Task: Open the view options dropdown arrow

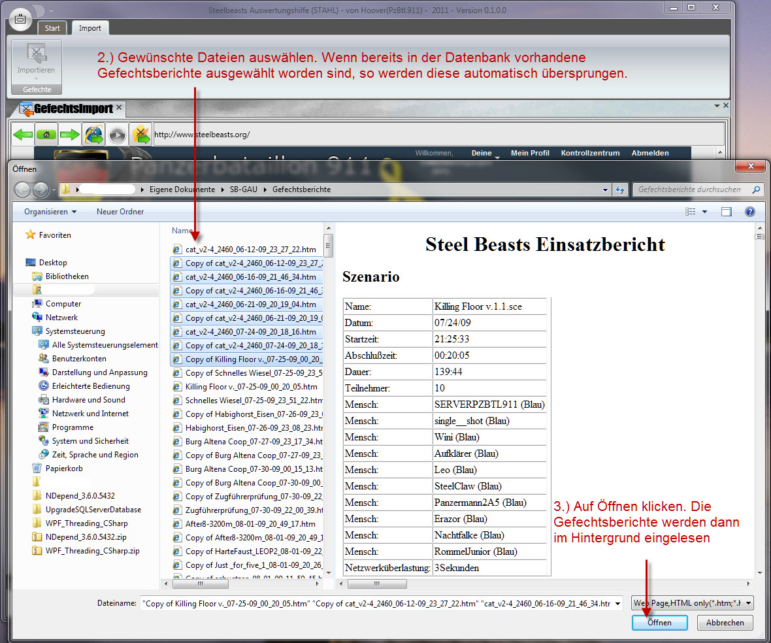Action: (704, 212)
